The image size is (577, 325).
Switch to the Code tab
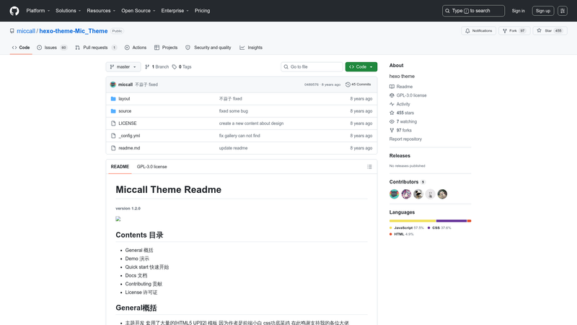point(21,48)
